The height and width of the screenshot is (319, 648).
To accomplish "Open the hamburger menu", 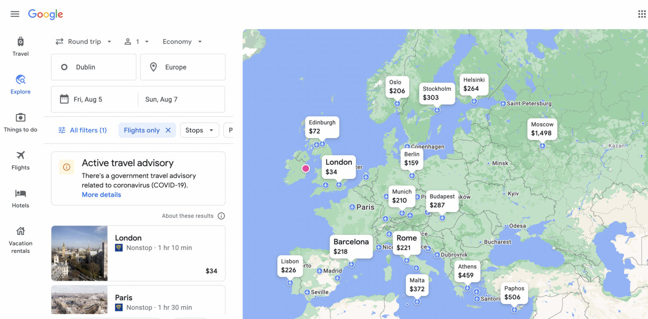I will click(15, 13).
